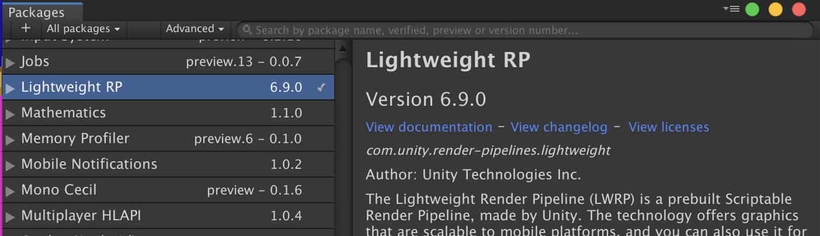Click the installed checkmark beside Lightweight RP
The height and width of the screenshot is (236, 820).
coord(321,88)
